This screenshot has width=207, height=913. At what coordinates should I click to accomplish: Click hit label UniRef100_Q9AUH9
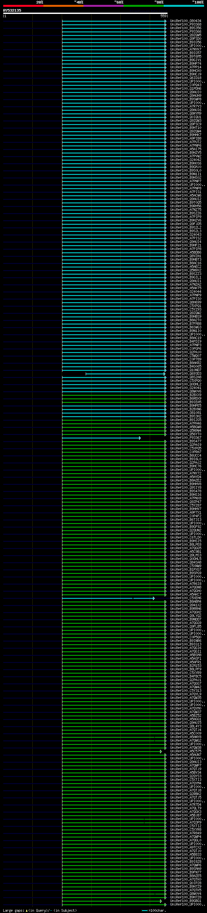tap(185, 96)
